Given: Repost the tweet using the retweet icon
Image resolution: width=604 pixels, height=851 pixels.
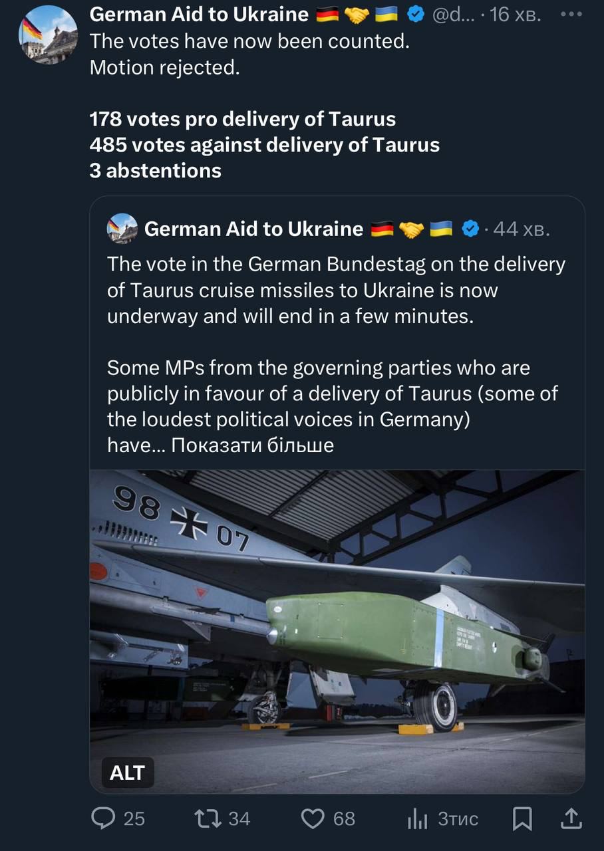Looking at the screenshot, I should pyautogui.click(x=208, y=818).
